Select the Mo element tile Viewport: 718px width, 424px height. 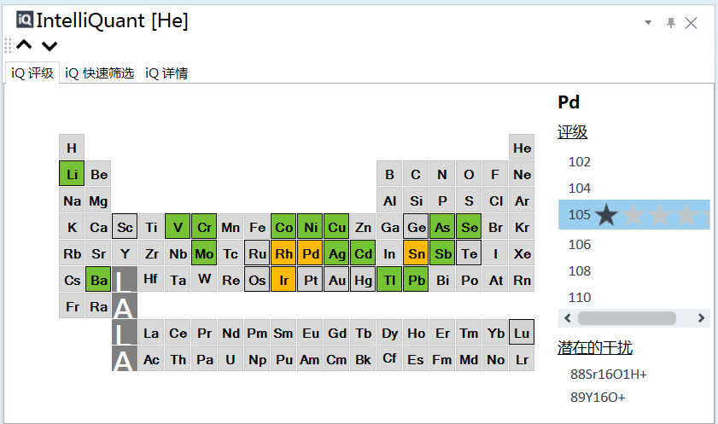[204, 253]
